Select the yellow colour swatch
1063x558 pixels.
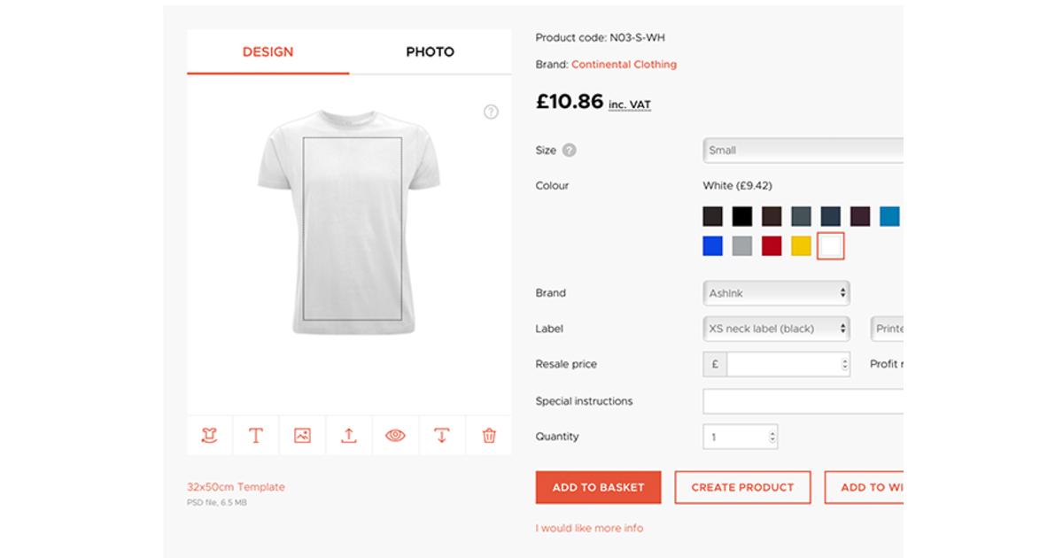pyautogui.click(x=800, y=245)
